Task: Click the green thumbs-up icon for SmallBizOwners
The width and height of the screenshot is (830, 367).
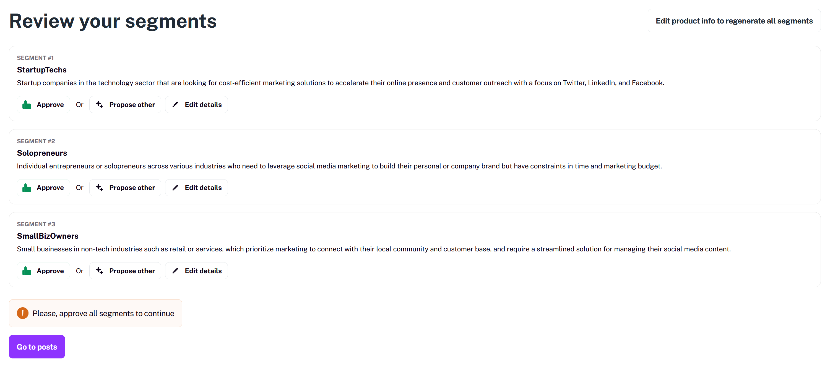Action: (27, 271)
